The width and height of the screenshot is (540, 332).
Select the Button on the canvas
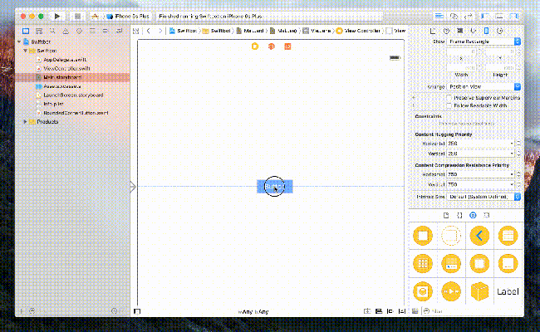(x=275, y=187)
